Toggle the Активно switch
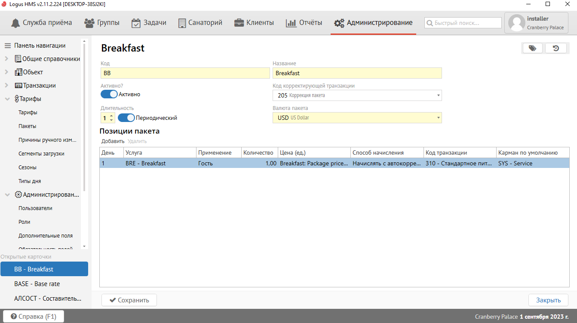Viewport: 577px width, 323px height. (x=109, y=94)
